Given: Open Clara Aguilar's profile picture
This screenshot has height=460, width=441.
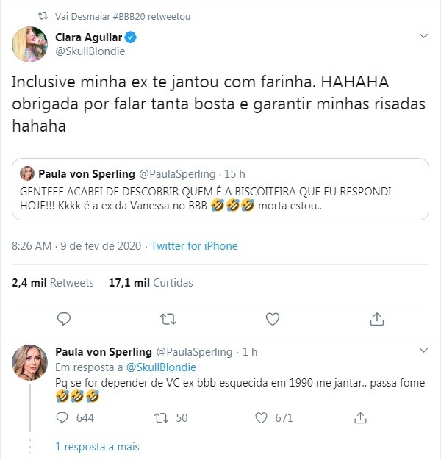Looking at the screenshot, I should 29,44.
